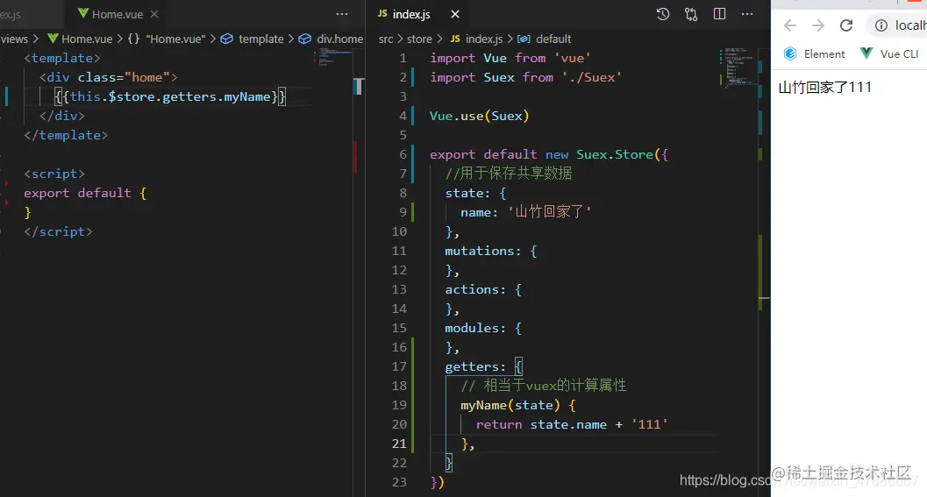
Task: Click 'getters: {' line
Action: 483,366
